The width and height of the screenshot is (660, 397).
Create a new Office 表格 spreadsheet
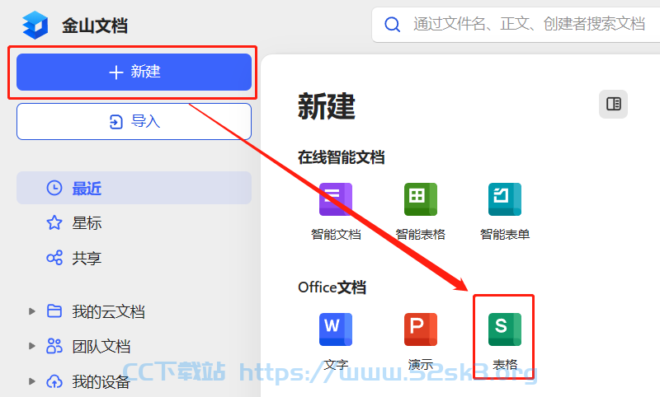coord(505,329)
